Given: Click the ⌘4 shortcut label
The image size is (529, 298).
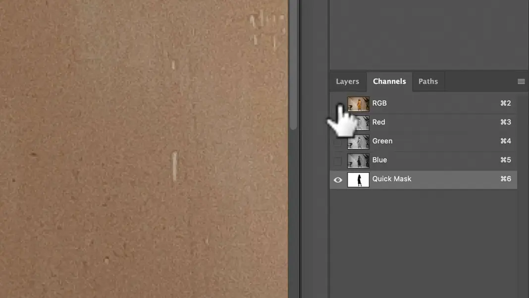Looking at the screenshot, I should (x=506, y=141).
